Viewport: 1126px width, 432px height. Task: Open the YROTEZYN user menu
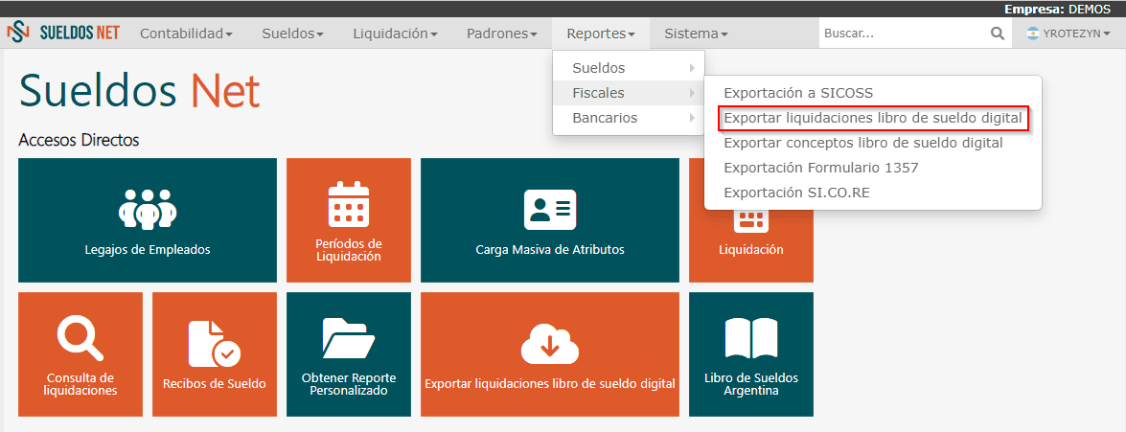1068,33
